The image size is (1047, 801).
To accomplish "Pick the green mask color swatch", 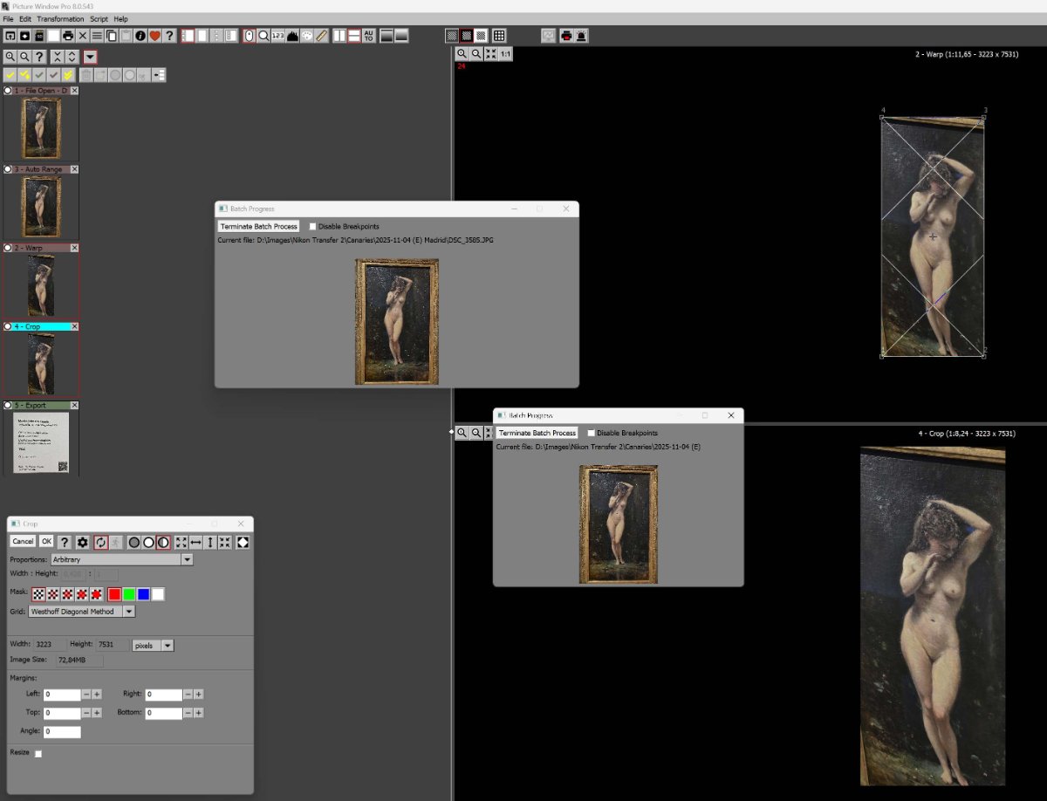I will [x=129, y=594].
